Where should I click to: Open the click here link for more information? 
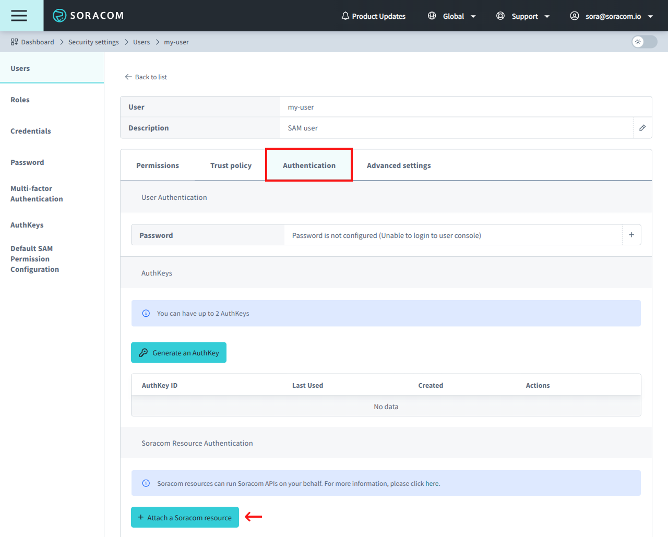[432, 483]
